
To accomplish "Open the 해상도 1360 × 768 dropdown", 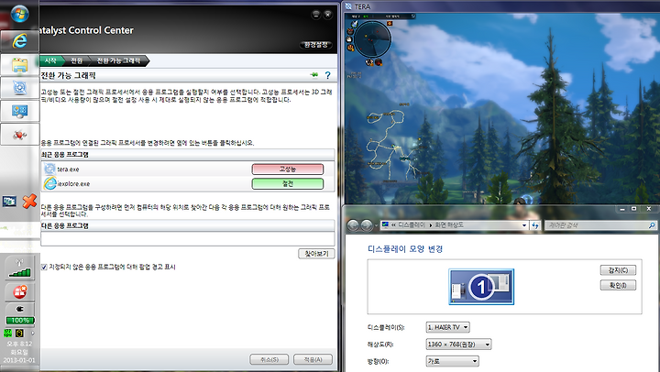I will tap(458, 345).
